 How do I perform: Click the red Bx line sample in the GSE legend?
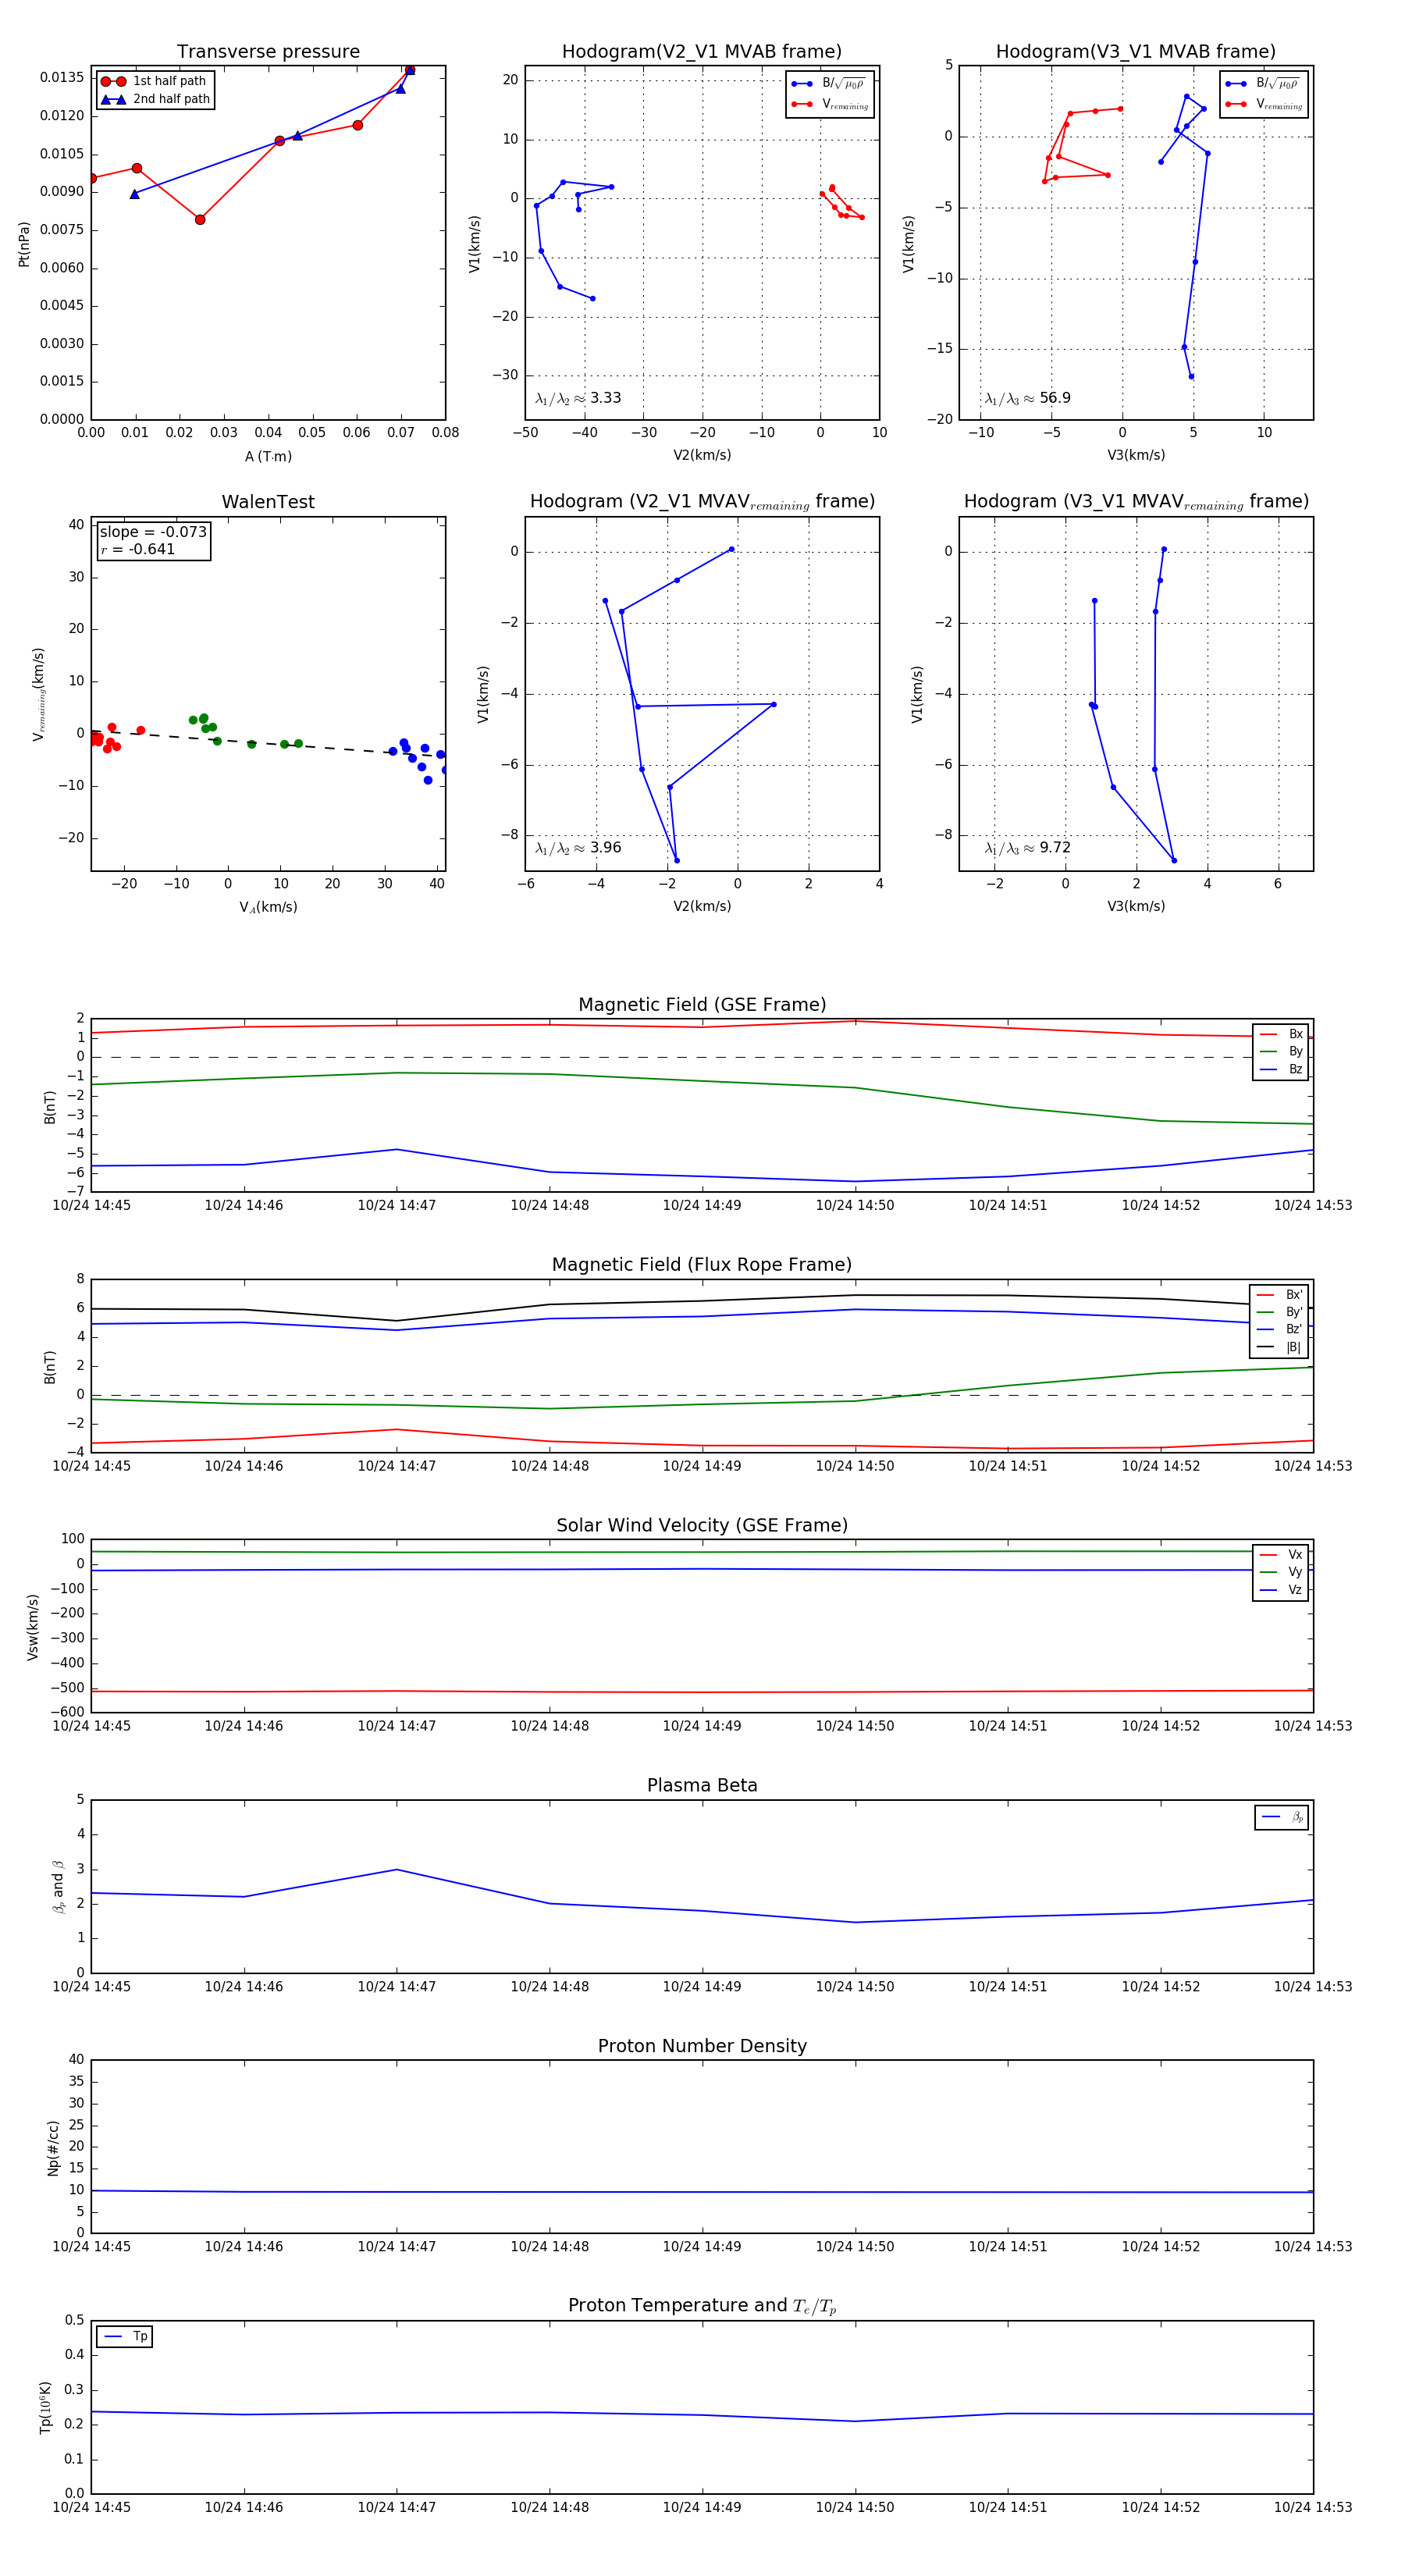[1269, 1034]
